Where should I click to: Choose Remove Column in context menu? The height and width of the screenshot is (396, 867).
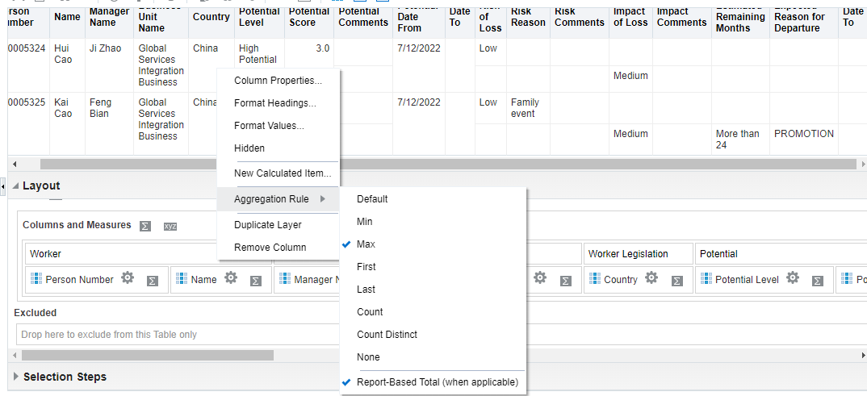coord(279,248)
